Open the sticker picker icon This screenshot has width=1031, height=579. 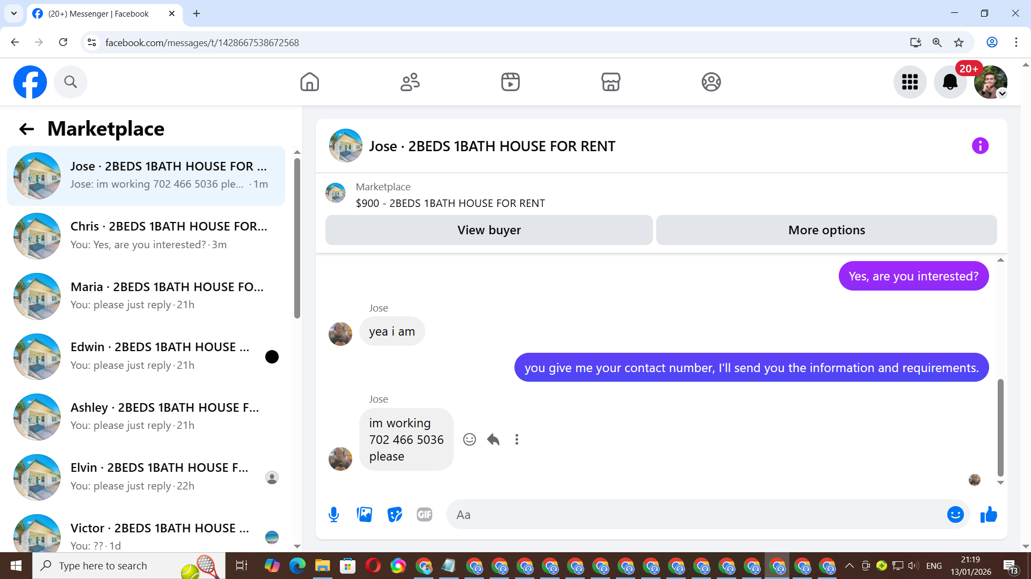[x=395, y=515]
